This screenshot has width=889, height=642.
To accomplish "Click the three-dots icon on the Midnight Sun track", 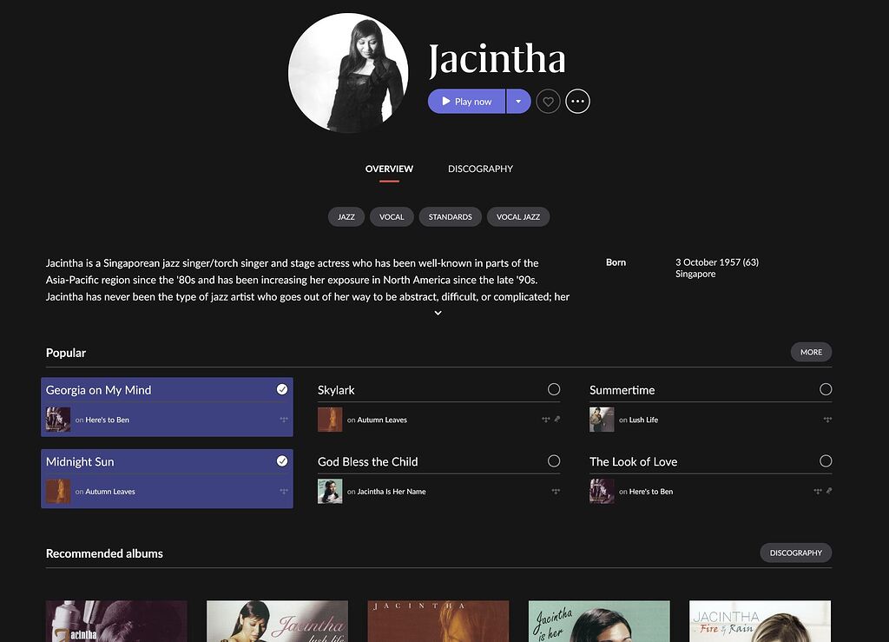I will 284,491.
